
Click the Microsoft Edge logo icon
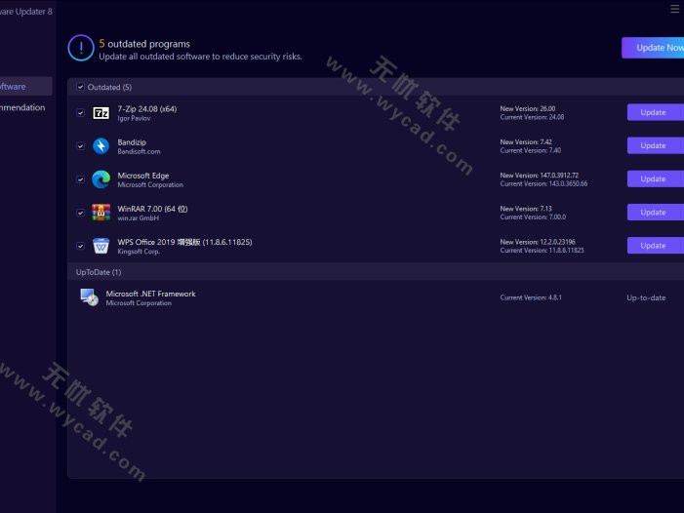click(x=101, y=179)
